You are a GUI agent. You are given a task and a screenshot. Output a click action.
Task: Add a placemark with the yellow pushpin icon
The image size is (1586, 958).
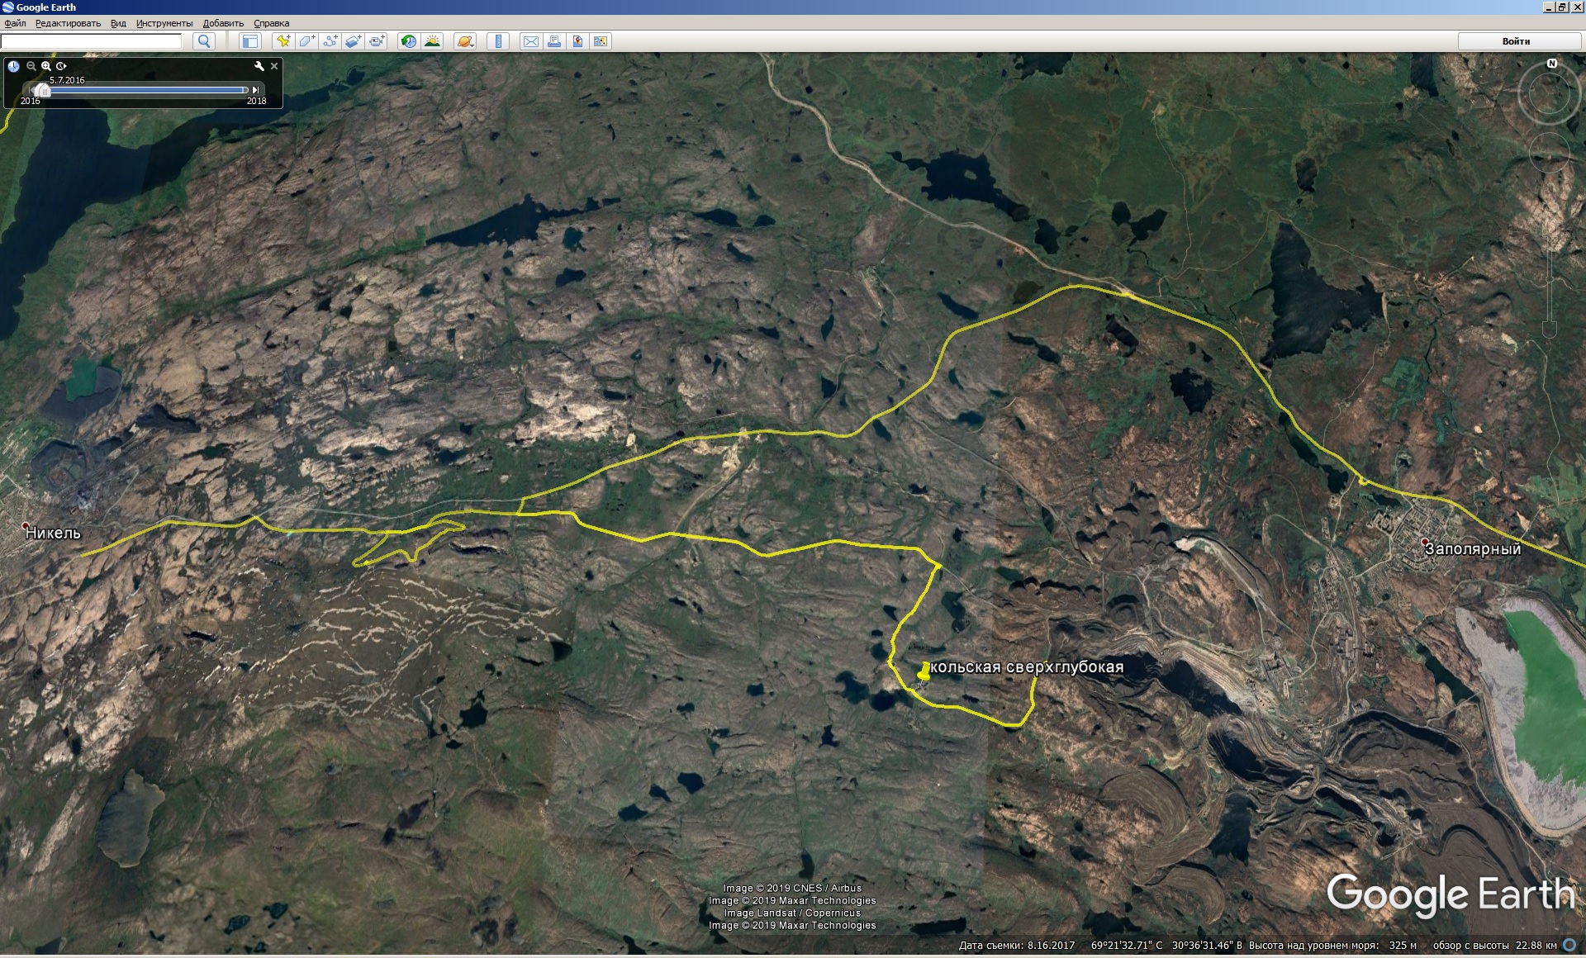(x=283, y=41)
